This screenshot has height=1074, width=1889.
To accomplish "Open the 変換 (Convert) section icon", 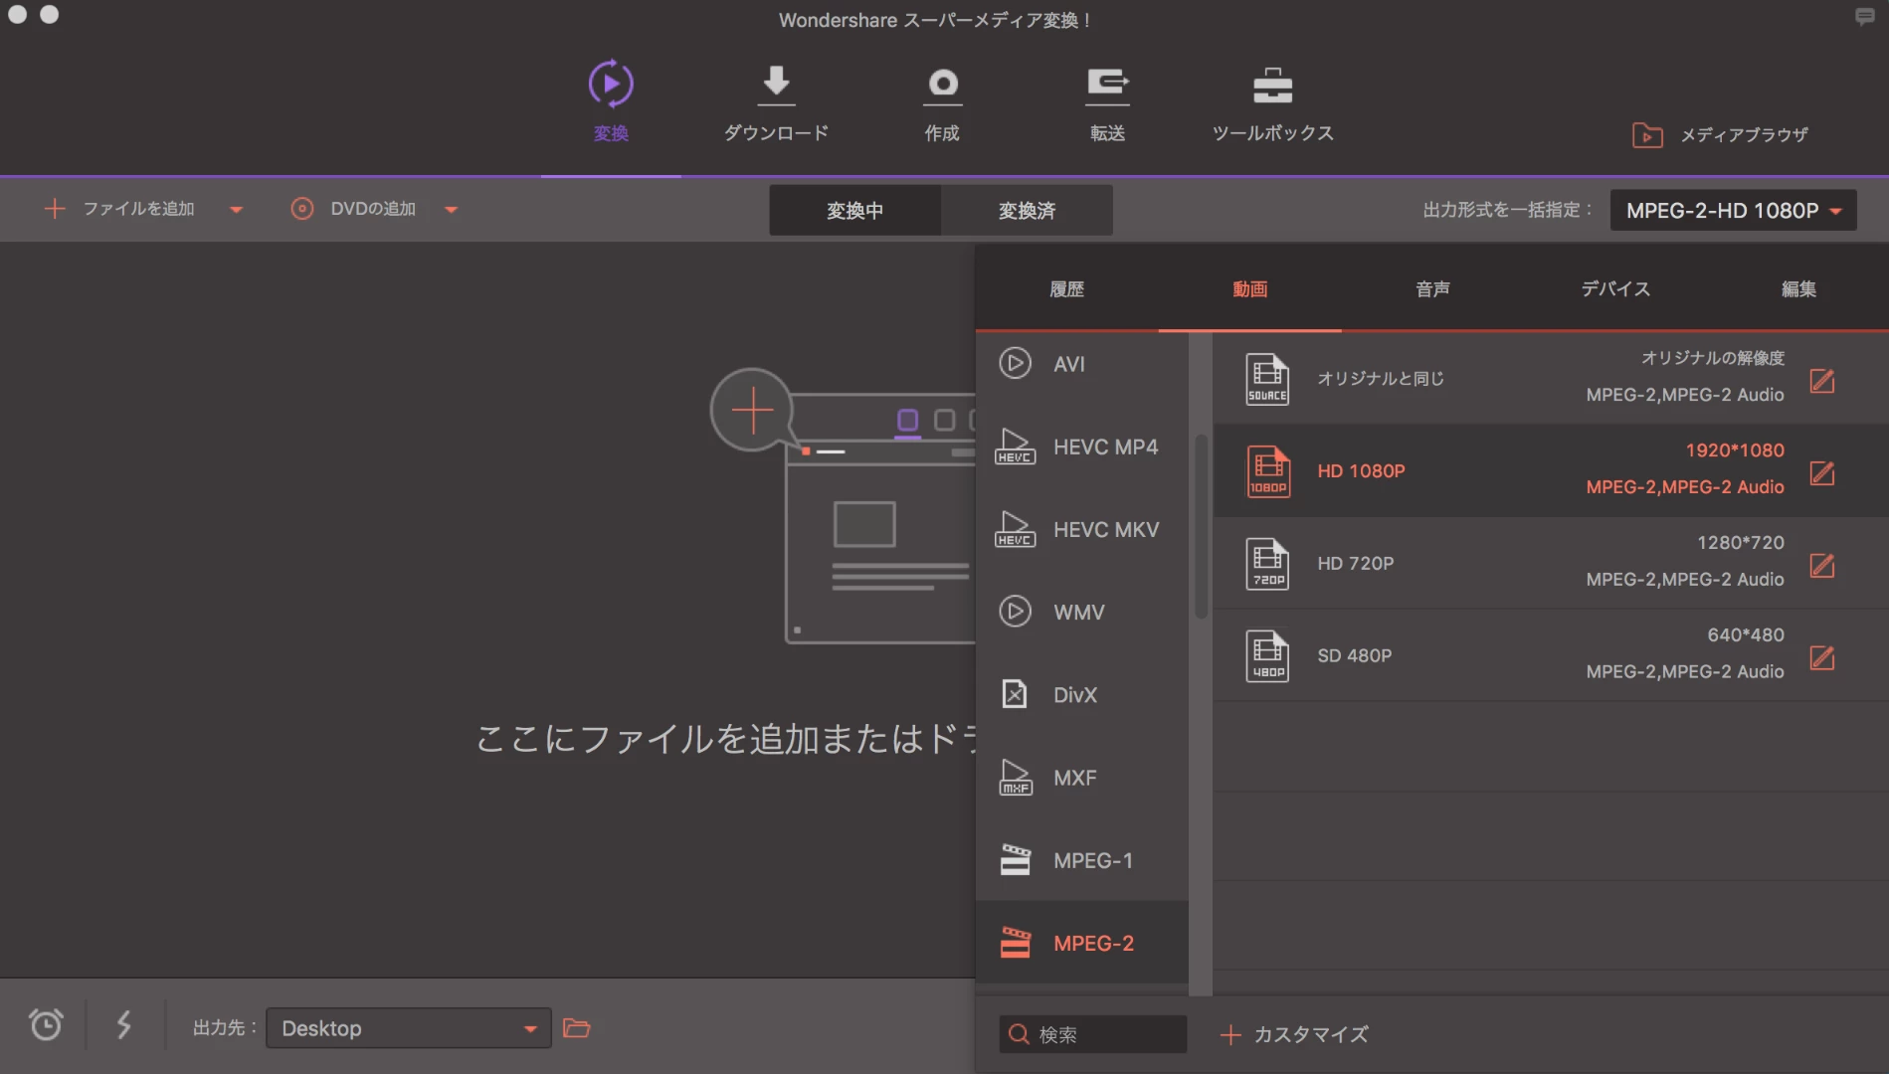I will click(611, 84).
